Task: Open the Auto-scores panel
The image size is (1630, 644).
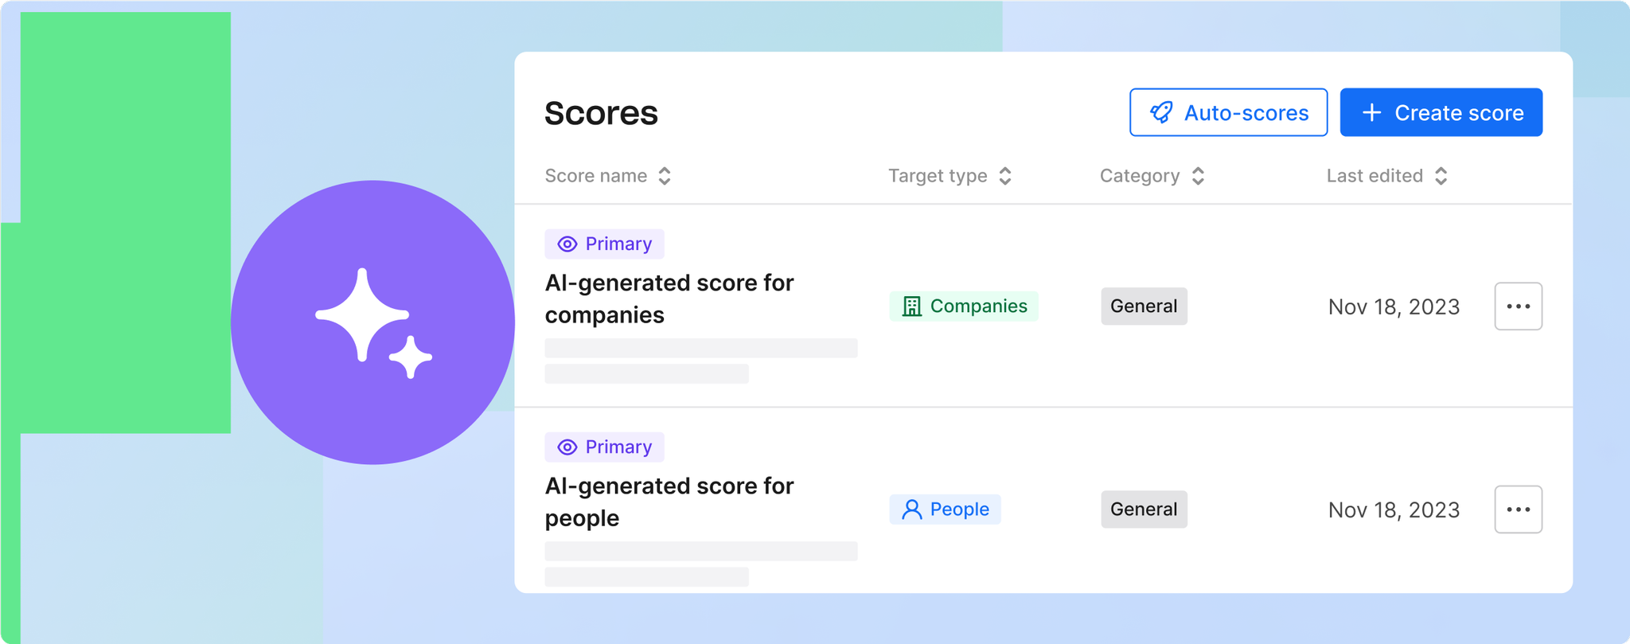Action: click(1228, 112)
